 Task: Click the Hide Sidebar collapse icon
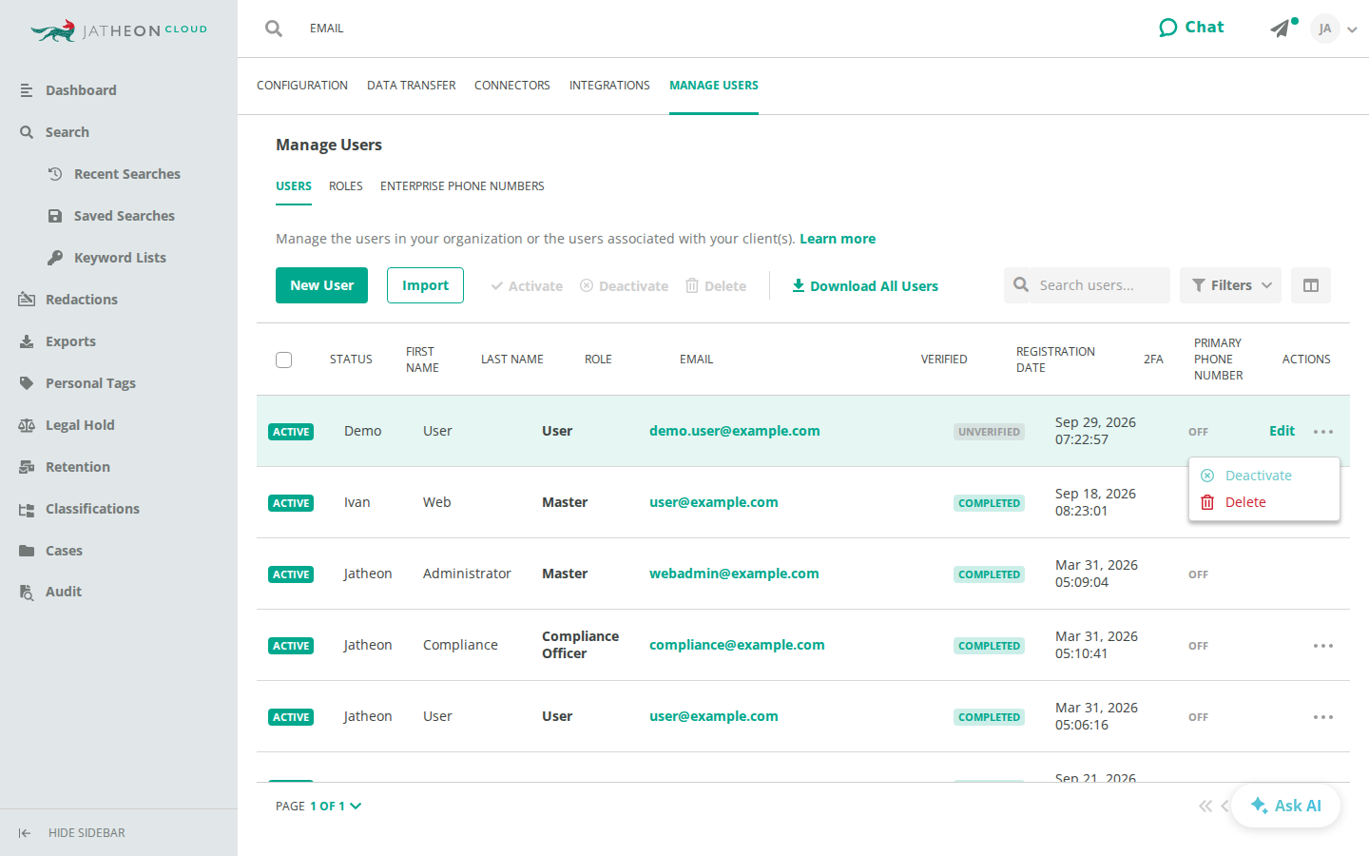(x=25, y=833)
